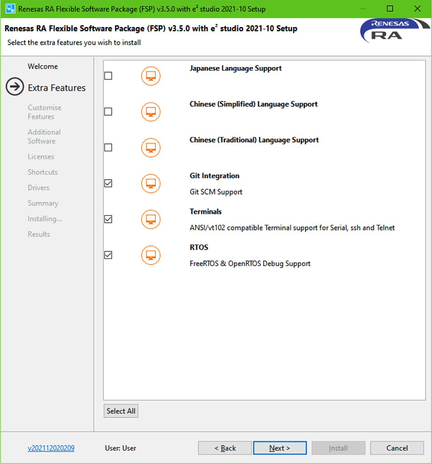
Task: Select the Licenses step in the sidebar
Action: (x=40, y=156)
